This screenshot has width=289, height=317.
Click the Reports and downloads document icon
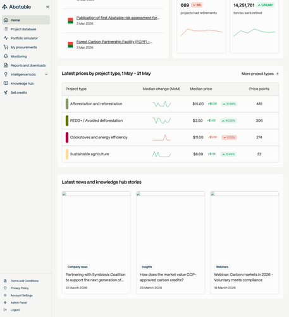(x=6, y=65)
